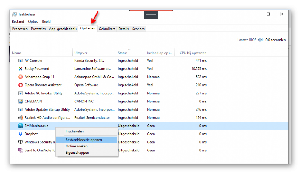This screenshot has width=300, height=173.
Task: Click the Windows Security shield icon
Action: click(x=20, y=142)
